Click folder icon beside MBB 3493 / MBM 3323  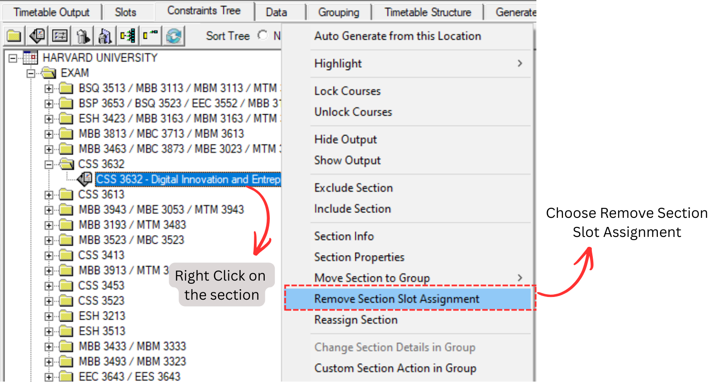point(66,362)
